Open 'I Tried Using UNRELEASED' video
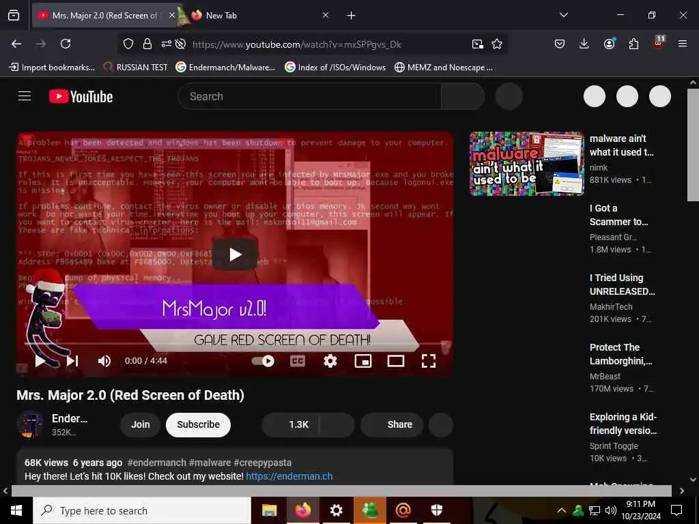699x524 pixels. [622, 285]
